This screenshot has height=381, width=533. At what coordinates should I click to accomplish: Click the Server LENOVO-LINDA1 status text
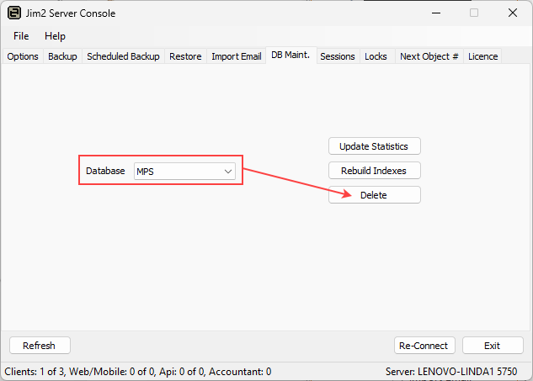[x=451, y=372]
